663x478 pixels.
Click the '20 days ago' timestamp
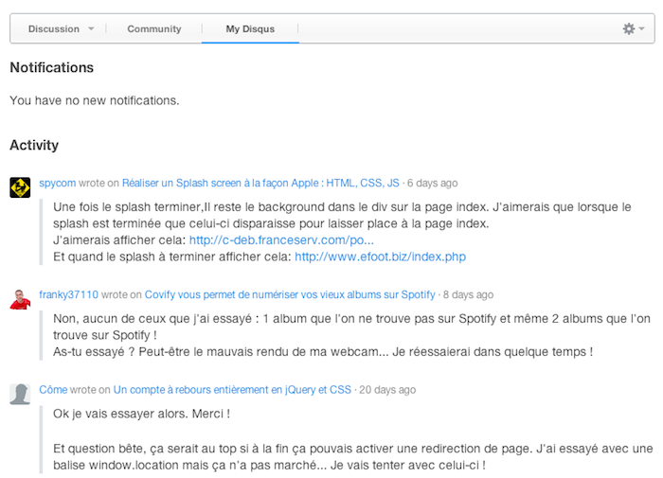click(386, 389)
